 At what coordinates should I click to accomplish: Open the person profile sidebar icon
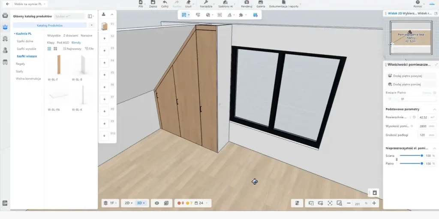[x=5, y=50]
